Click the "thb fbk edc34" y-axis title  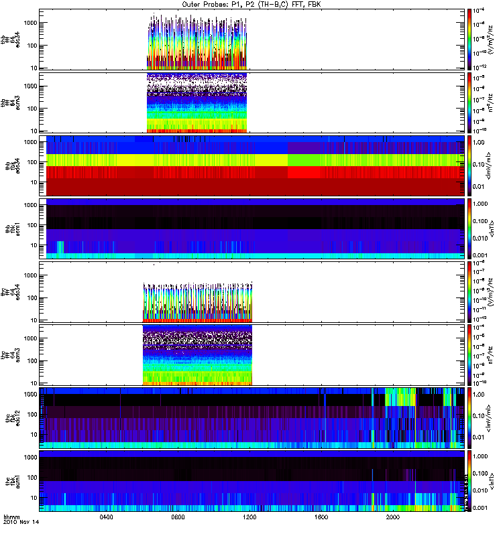point(13,165)
